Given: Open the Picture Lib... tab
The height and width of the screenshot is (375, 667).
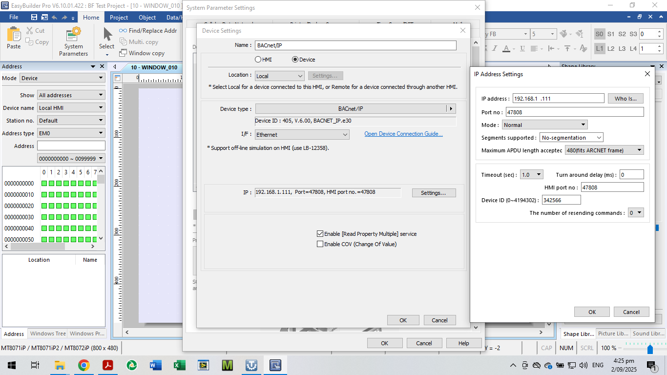Looking at the screenshot, I should (x=613, y=333).
